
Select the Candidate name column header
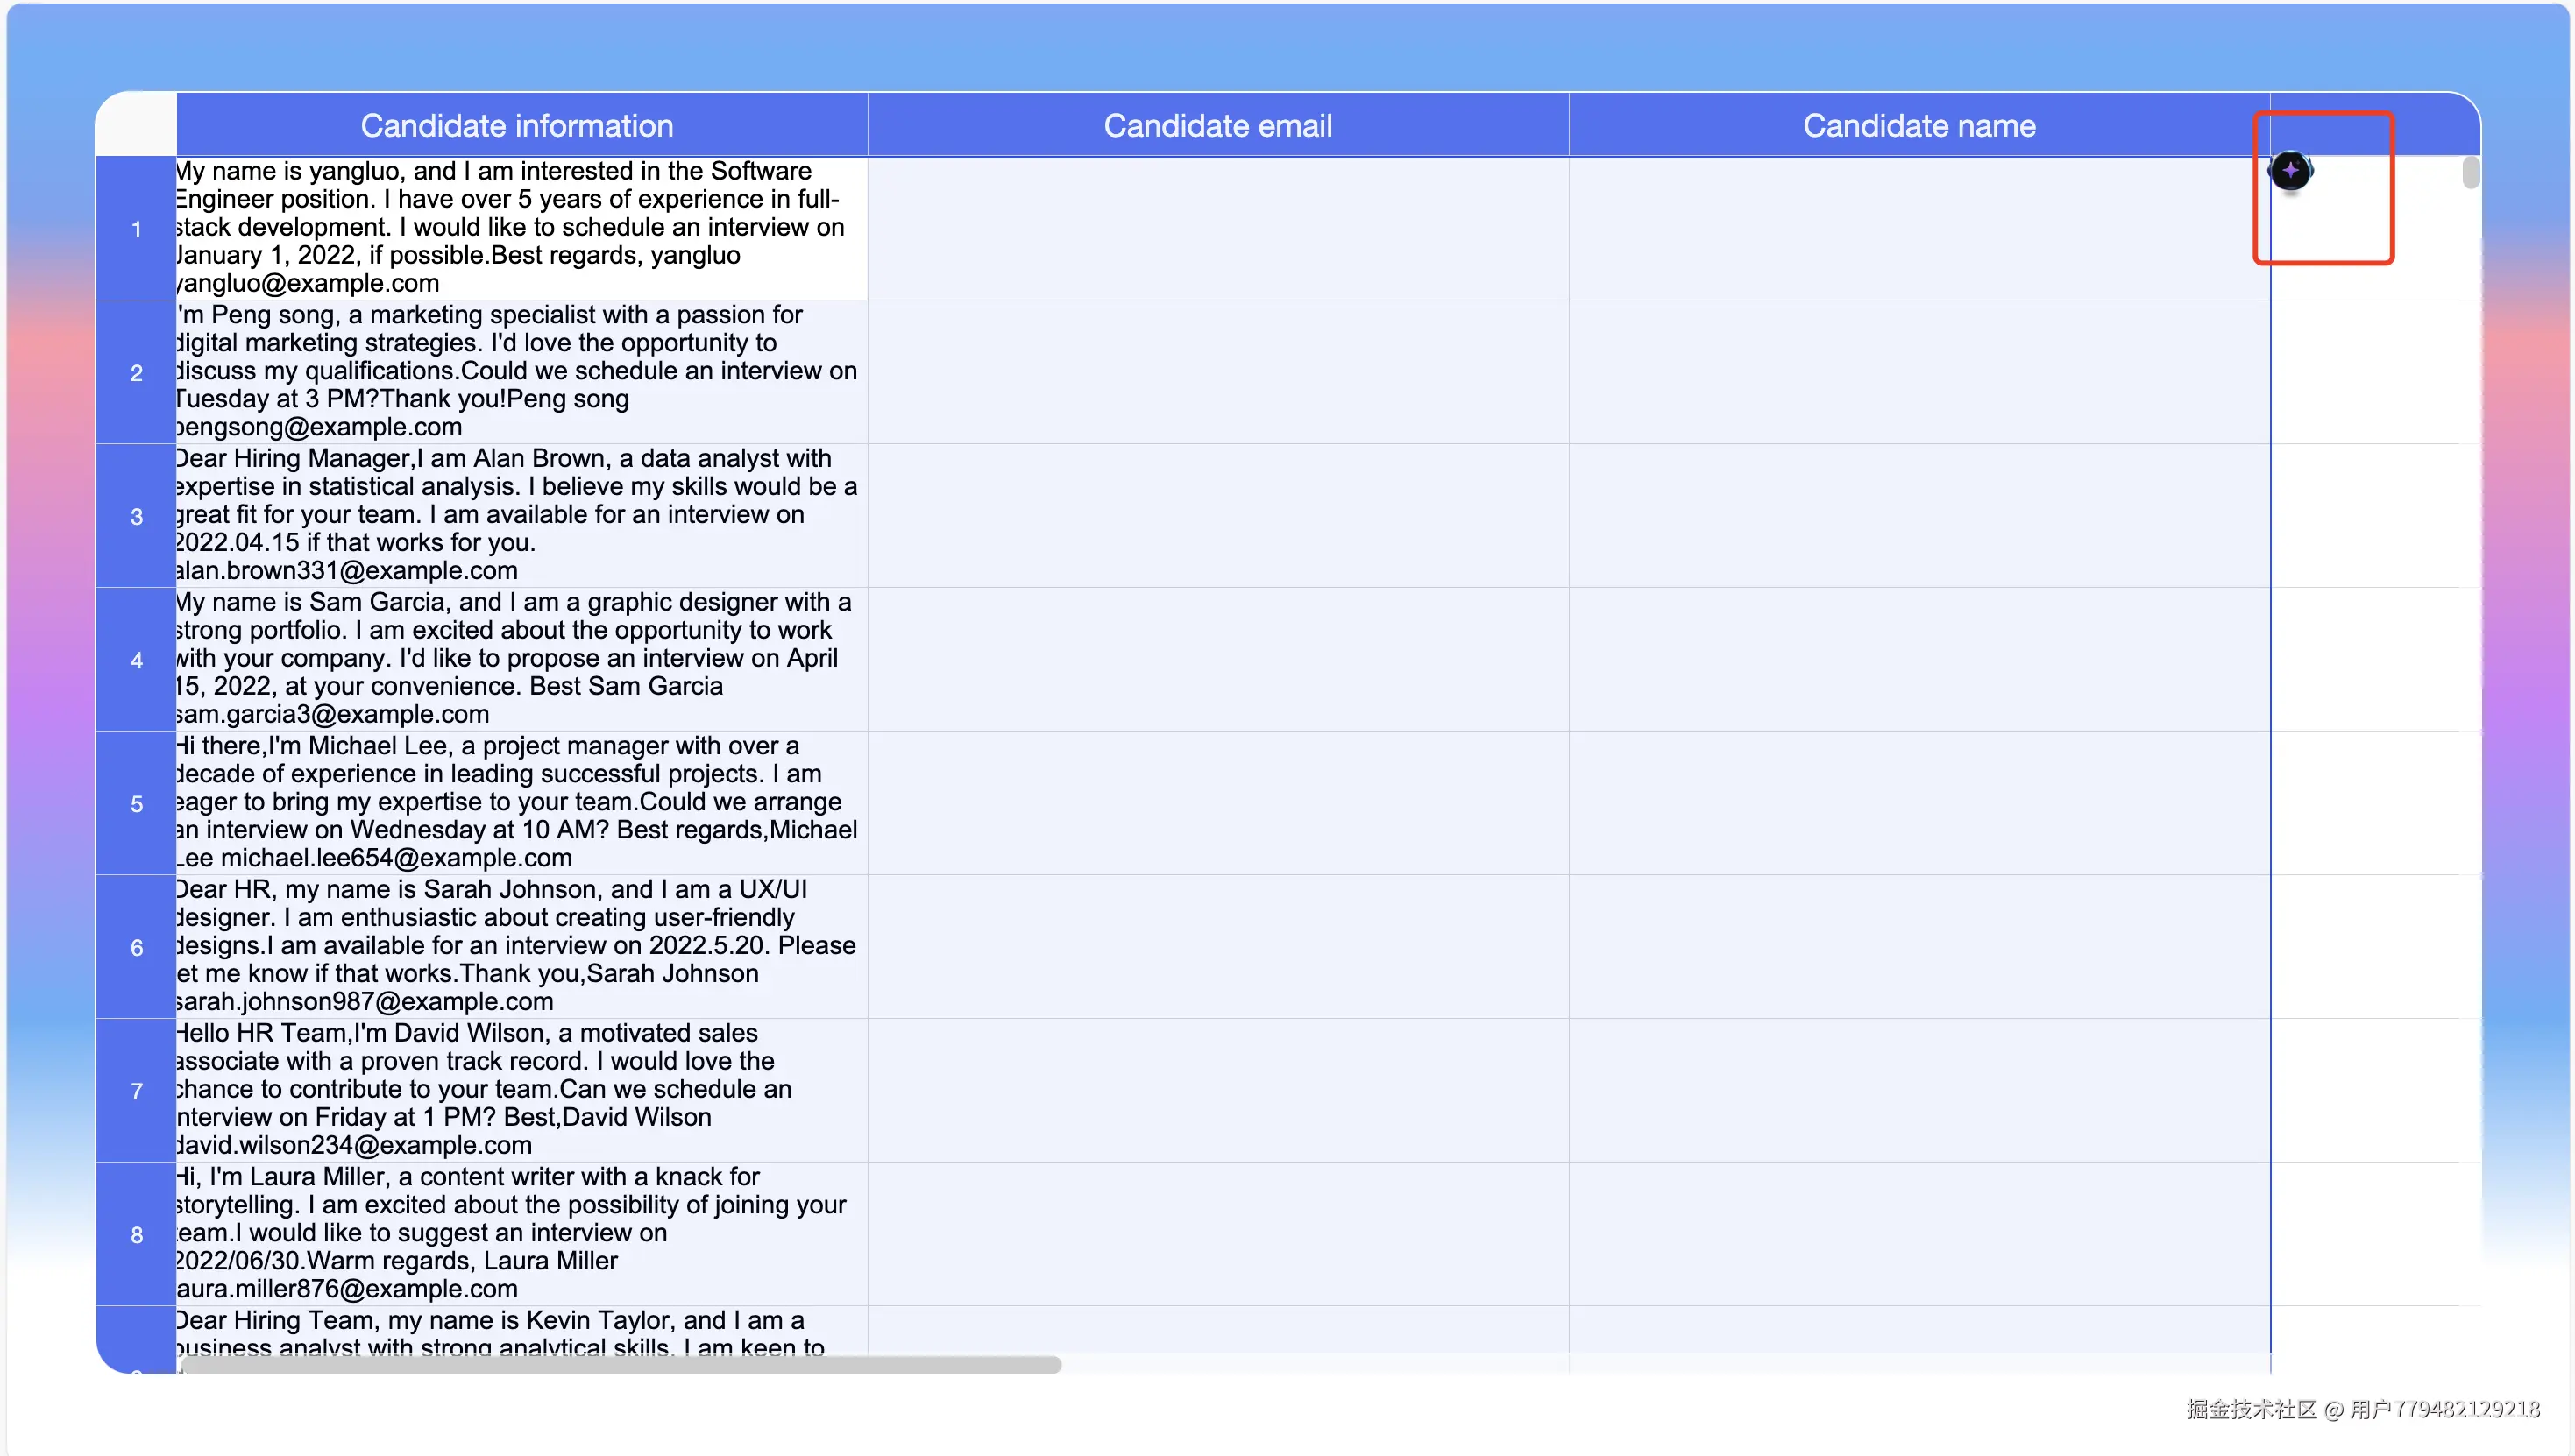pos(1918,126)
